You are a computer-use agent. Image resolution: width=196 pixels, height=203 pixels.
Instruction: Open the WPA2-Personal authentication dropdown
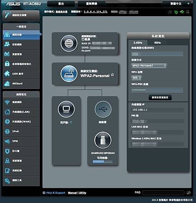[x=149, y=66]
